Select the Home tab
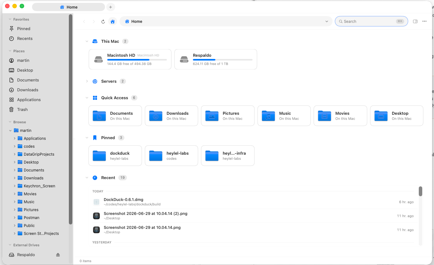 click(x=69, y=7)
